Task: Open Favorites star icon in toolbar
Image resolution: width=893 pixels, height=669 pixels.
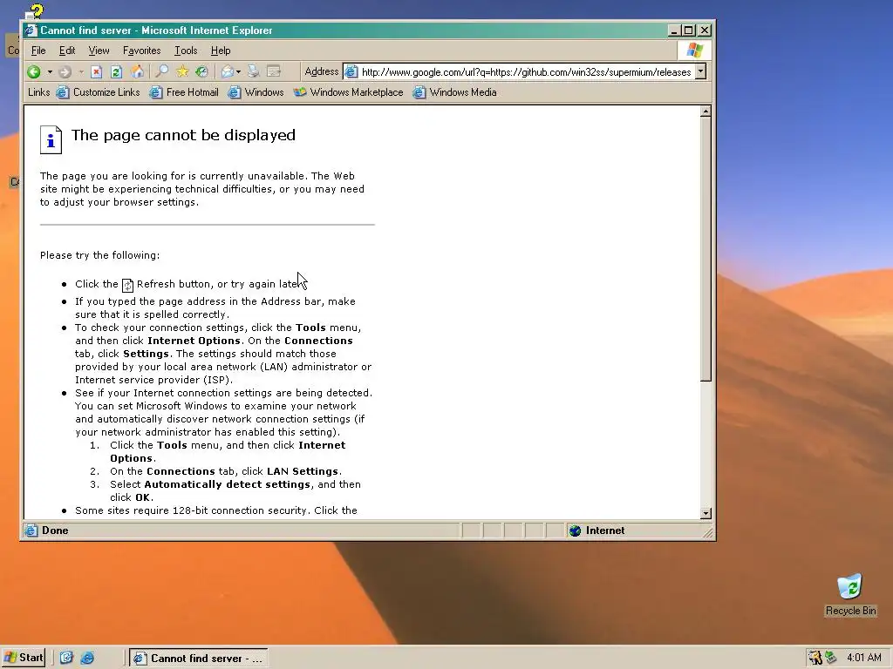Action: [182, 71]
